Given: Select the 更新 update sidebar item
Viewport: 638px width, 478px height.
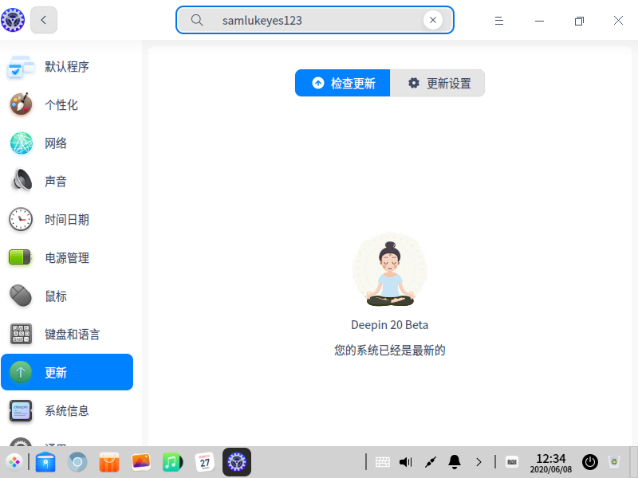Looking at the screenshot, I should click(x=67, y=372).
